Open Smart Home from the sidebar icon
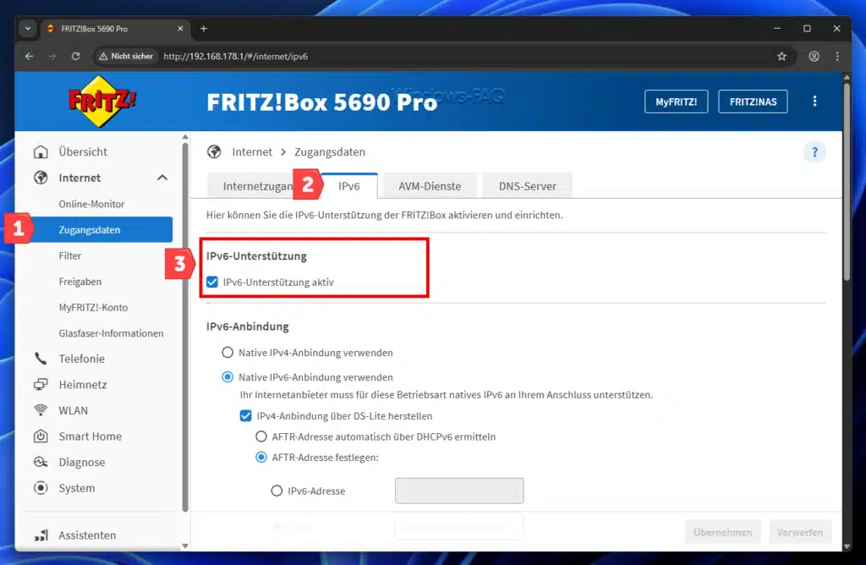This screenshot has height=565, width=866. (x=42, y=436)
